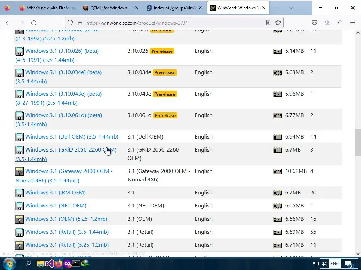This screenshot has width=361, height=270.
Task: Open Windows 3.1 (Retail) 3.5-1.44mb link
Action: pos(67,232)
